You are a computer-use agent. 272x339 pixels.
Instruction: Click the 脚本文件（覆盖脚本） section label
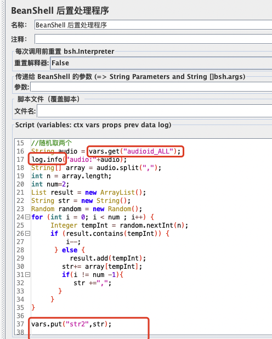(48, 99)
